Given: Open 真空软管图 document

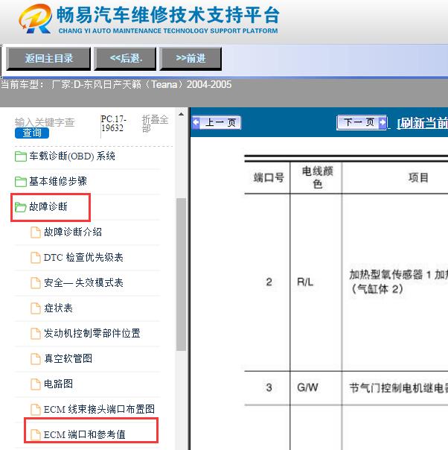Looking at the screenshot, I should tap(68, 358).
